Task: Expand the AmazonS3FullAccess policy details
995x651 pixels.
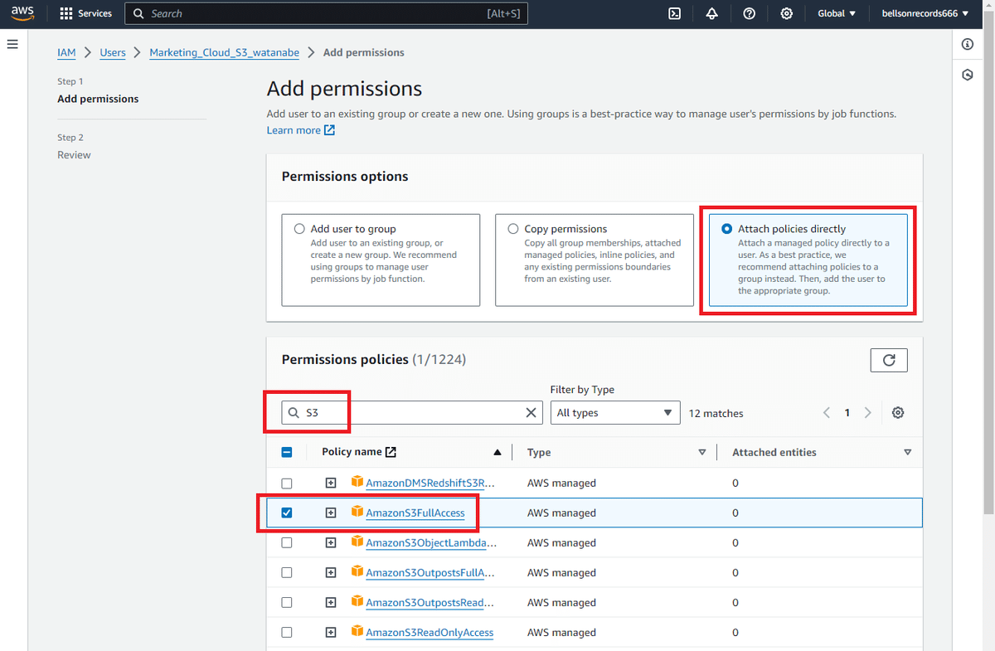Action: pyautogui.click(x=331, y=513)
